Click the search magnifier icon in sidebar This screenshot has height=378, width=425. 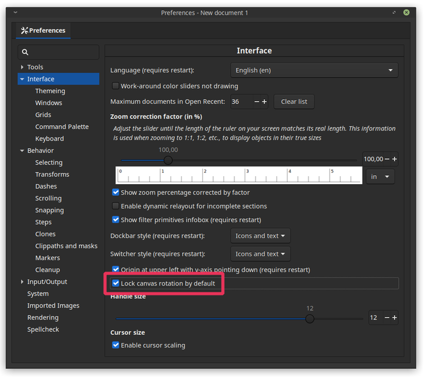[25, 52]
